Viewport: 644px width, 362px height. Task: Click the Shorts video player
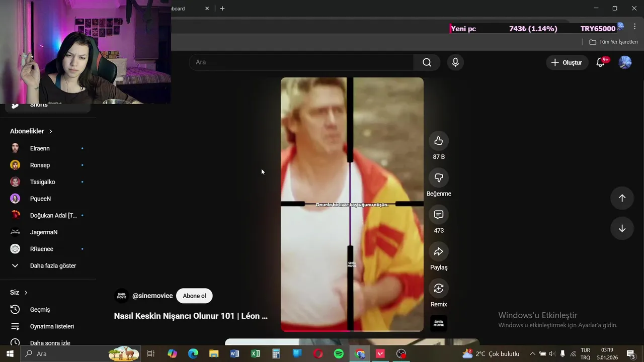pyautogui.click(x=352, y=204)
